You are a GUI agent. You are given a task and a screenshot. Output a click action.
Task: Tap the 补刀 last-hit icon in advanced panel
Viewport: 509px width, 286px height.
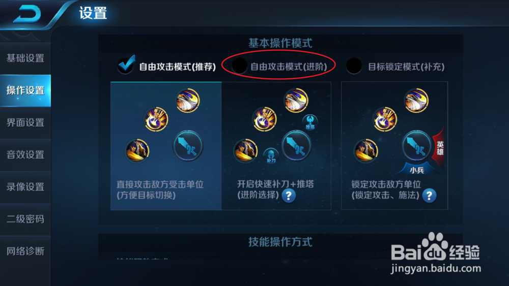pyautogui.click(x=271, y=156)
